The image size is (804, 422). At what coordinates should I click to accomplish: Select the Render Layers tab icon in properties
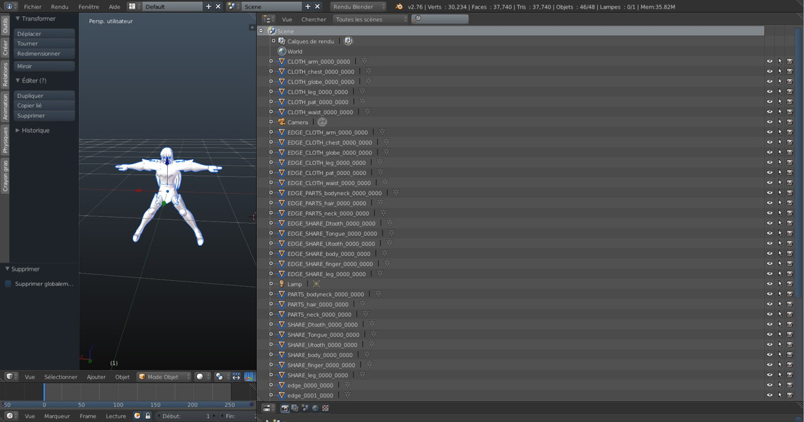tap(295, 408)
